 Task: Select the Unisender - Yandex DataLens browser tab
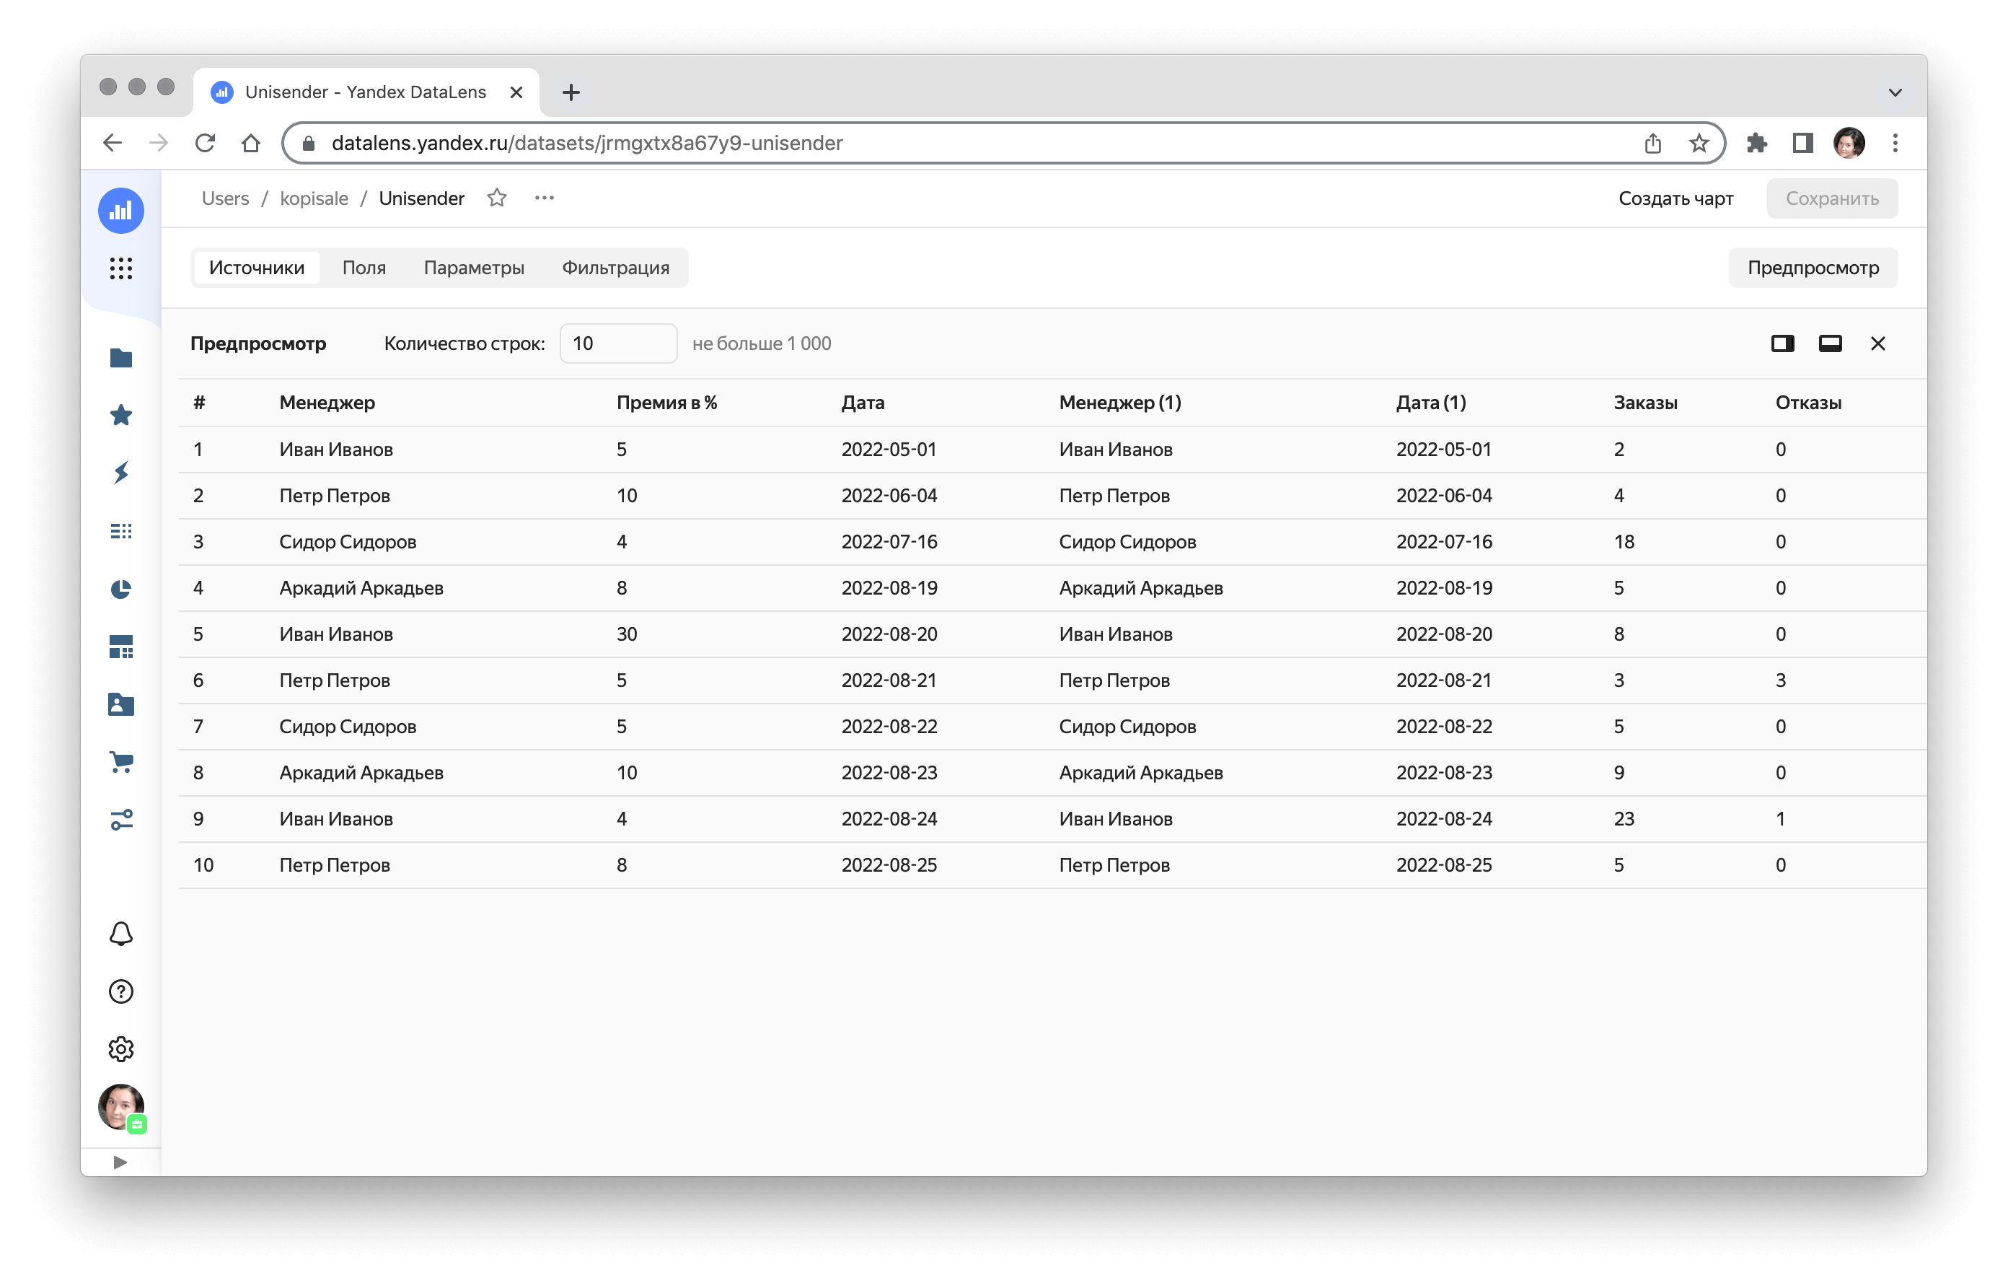365,92
